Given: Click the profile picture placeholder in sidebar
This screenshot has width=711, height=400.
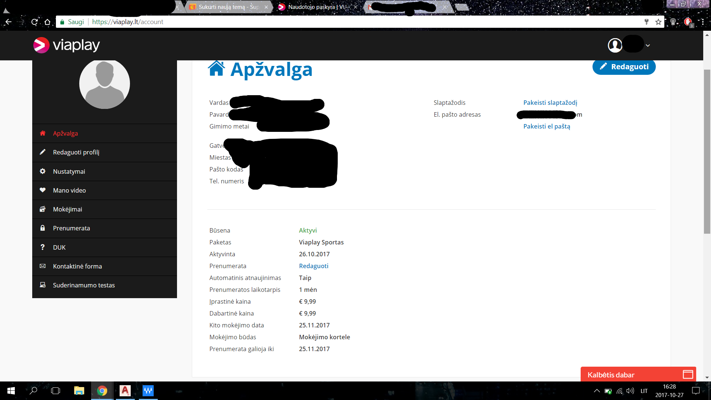Looking at the screenshot, I should tap(104, 84).
